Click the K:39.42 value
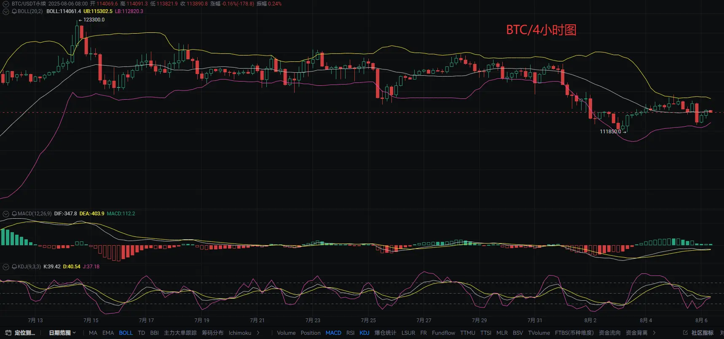Screen dimensions: 724x339 [52, 267]
